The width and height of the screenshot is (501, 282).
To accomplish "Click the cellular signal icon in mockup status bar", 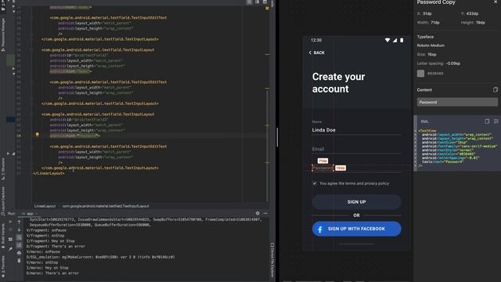I will coord(395,40).
